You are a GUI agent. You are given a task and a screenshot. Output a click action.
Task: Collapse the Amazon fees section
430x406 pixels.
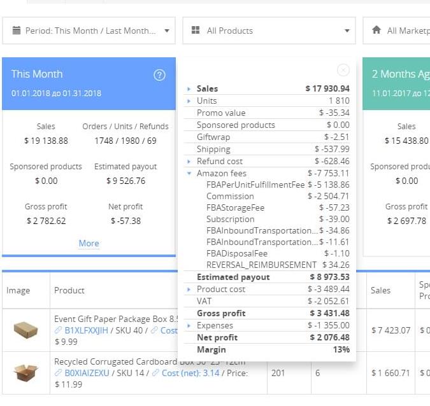pyautogui.click(x=189, y=174)
